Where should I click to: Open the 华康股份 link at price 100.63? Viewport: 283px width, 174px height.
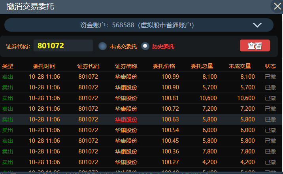126,119
